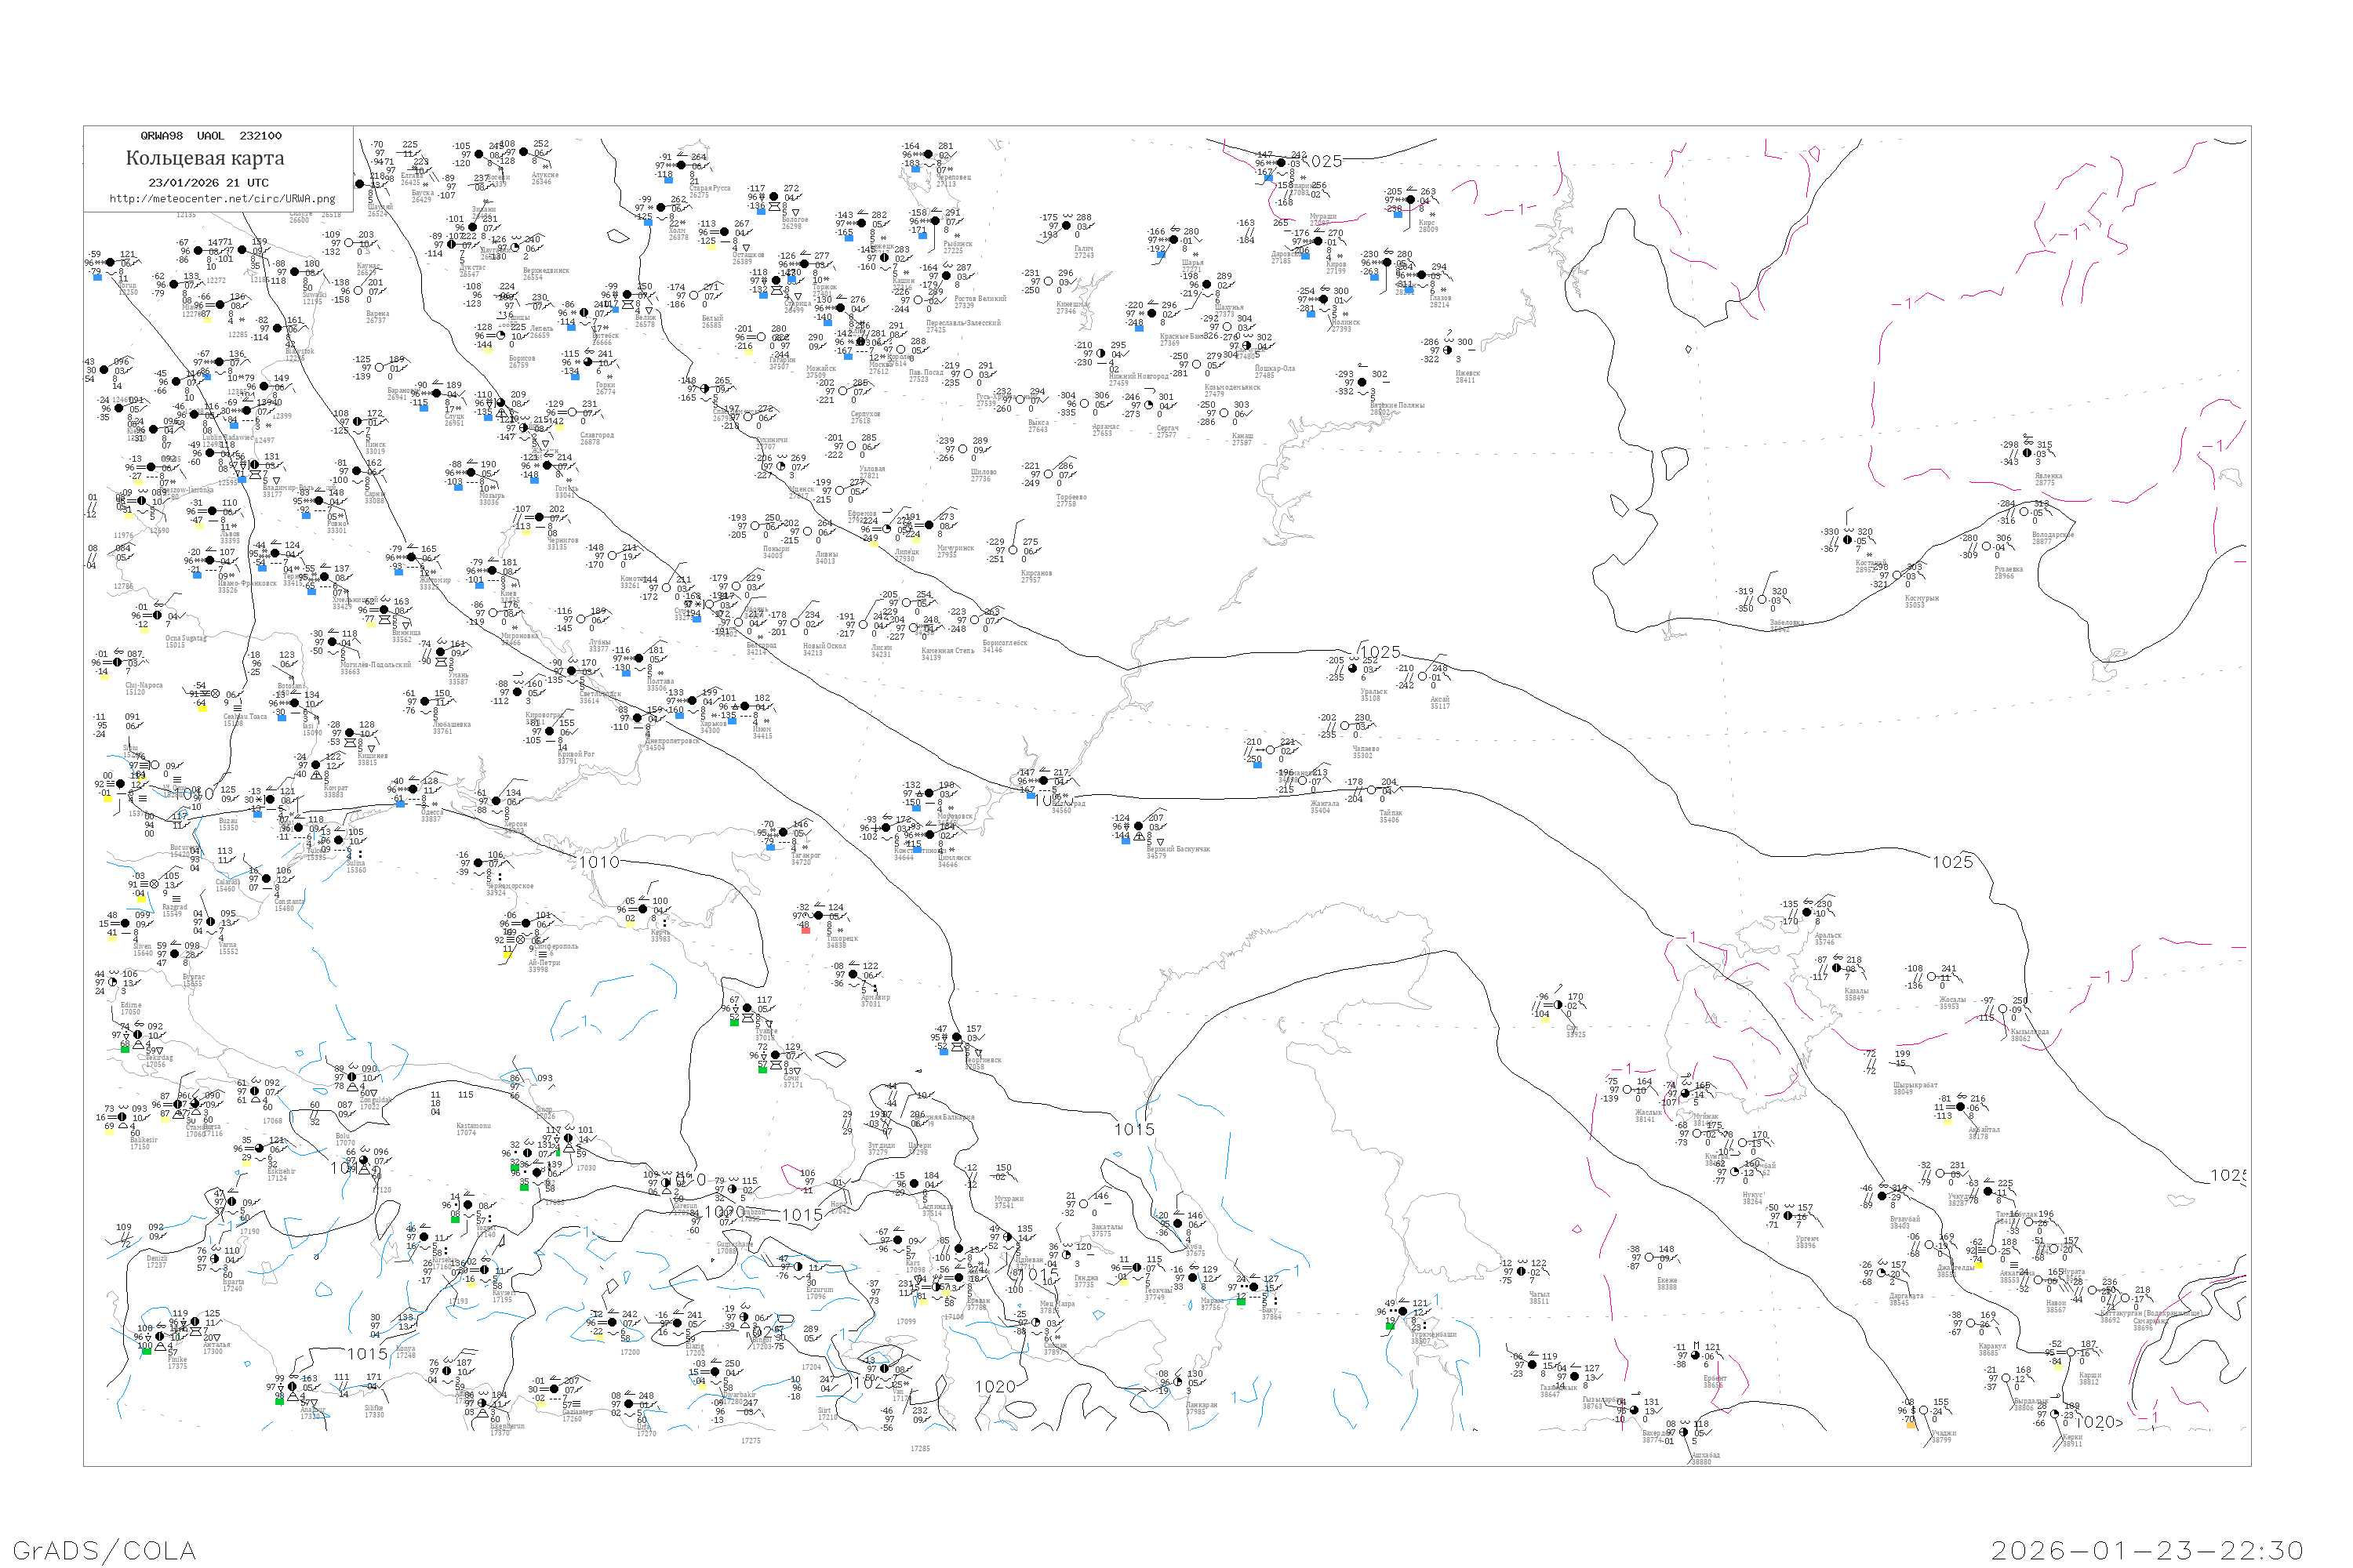This screenshot has width=2353, height=1568.
Task: Click the Варена 26737 station label
Action: tap(376, 317)
